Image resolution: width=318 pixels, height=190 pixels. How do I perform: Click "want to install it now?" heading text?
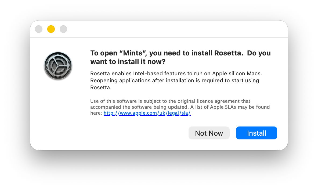tap(128, 62)
